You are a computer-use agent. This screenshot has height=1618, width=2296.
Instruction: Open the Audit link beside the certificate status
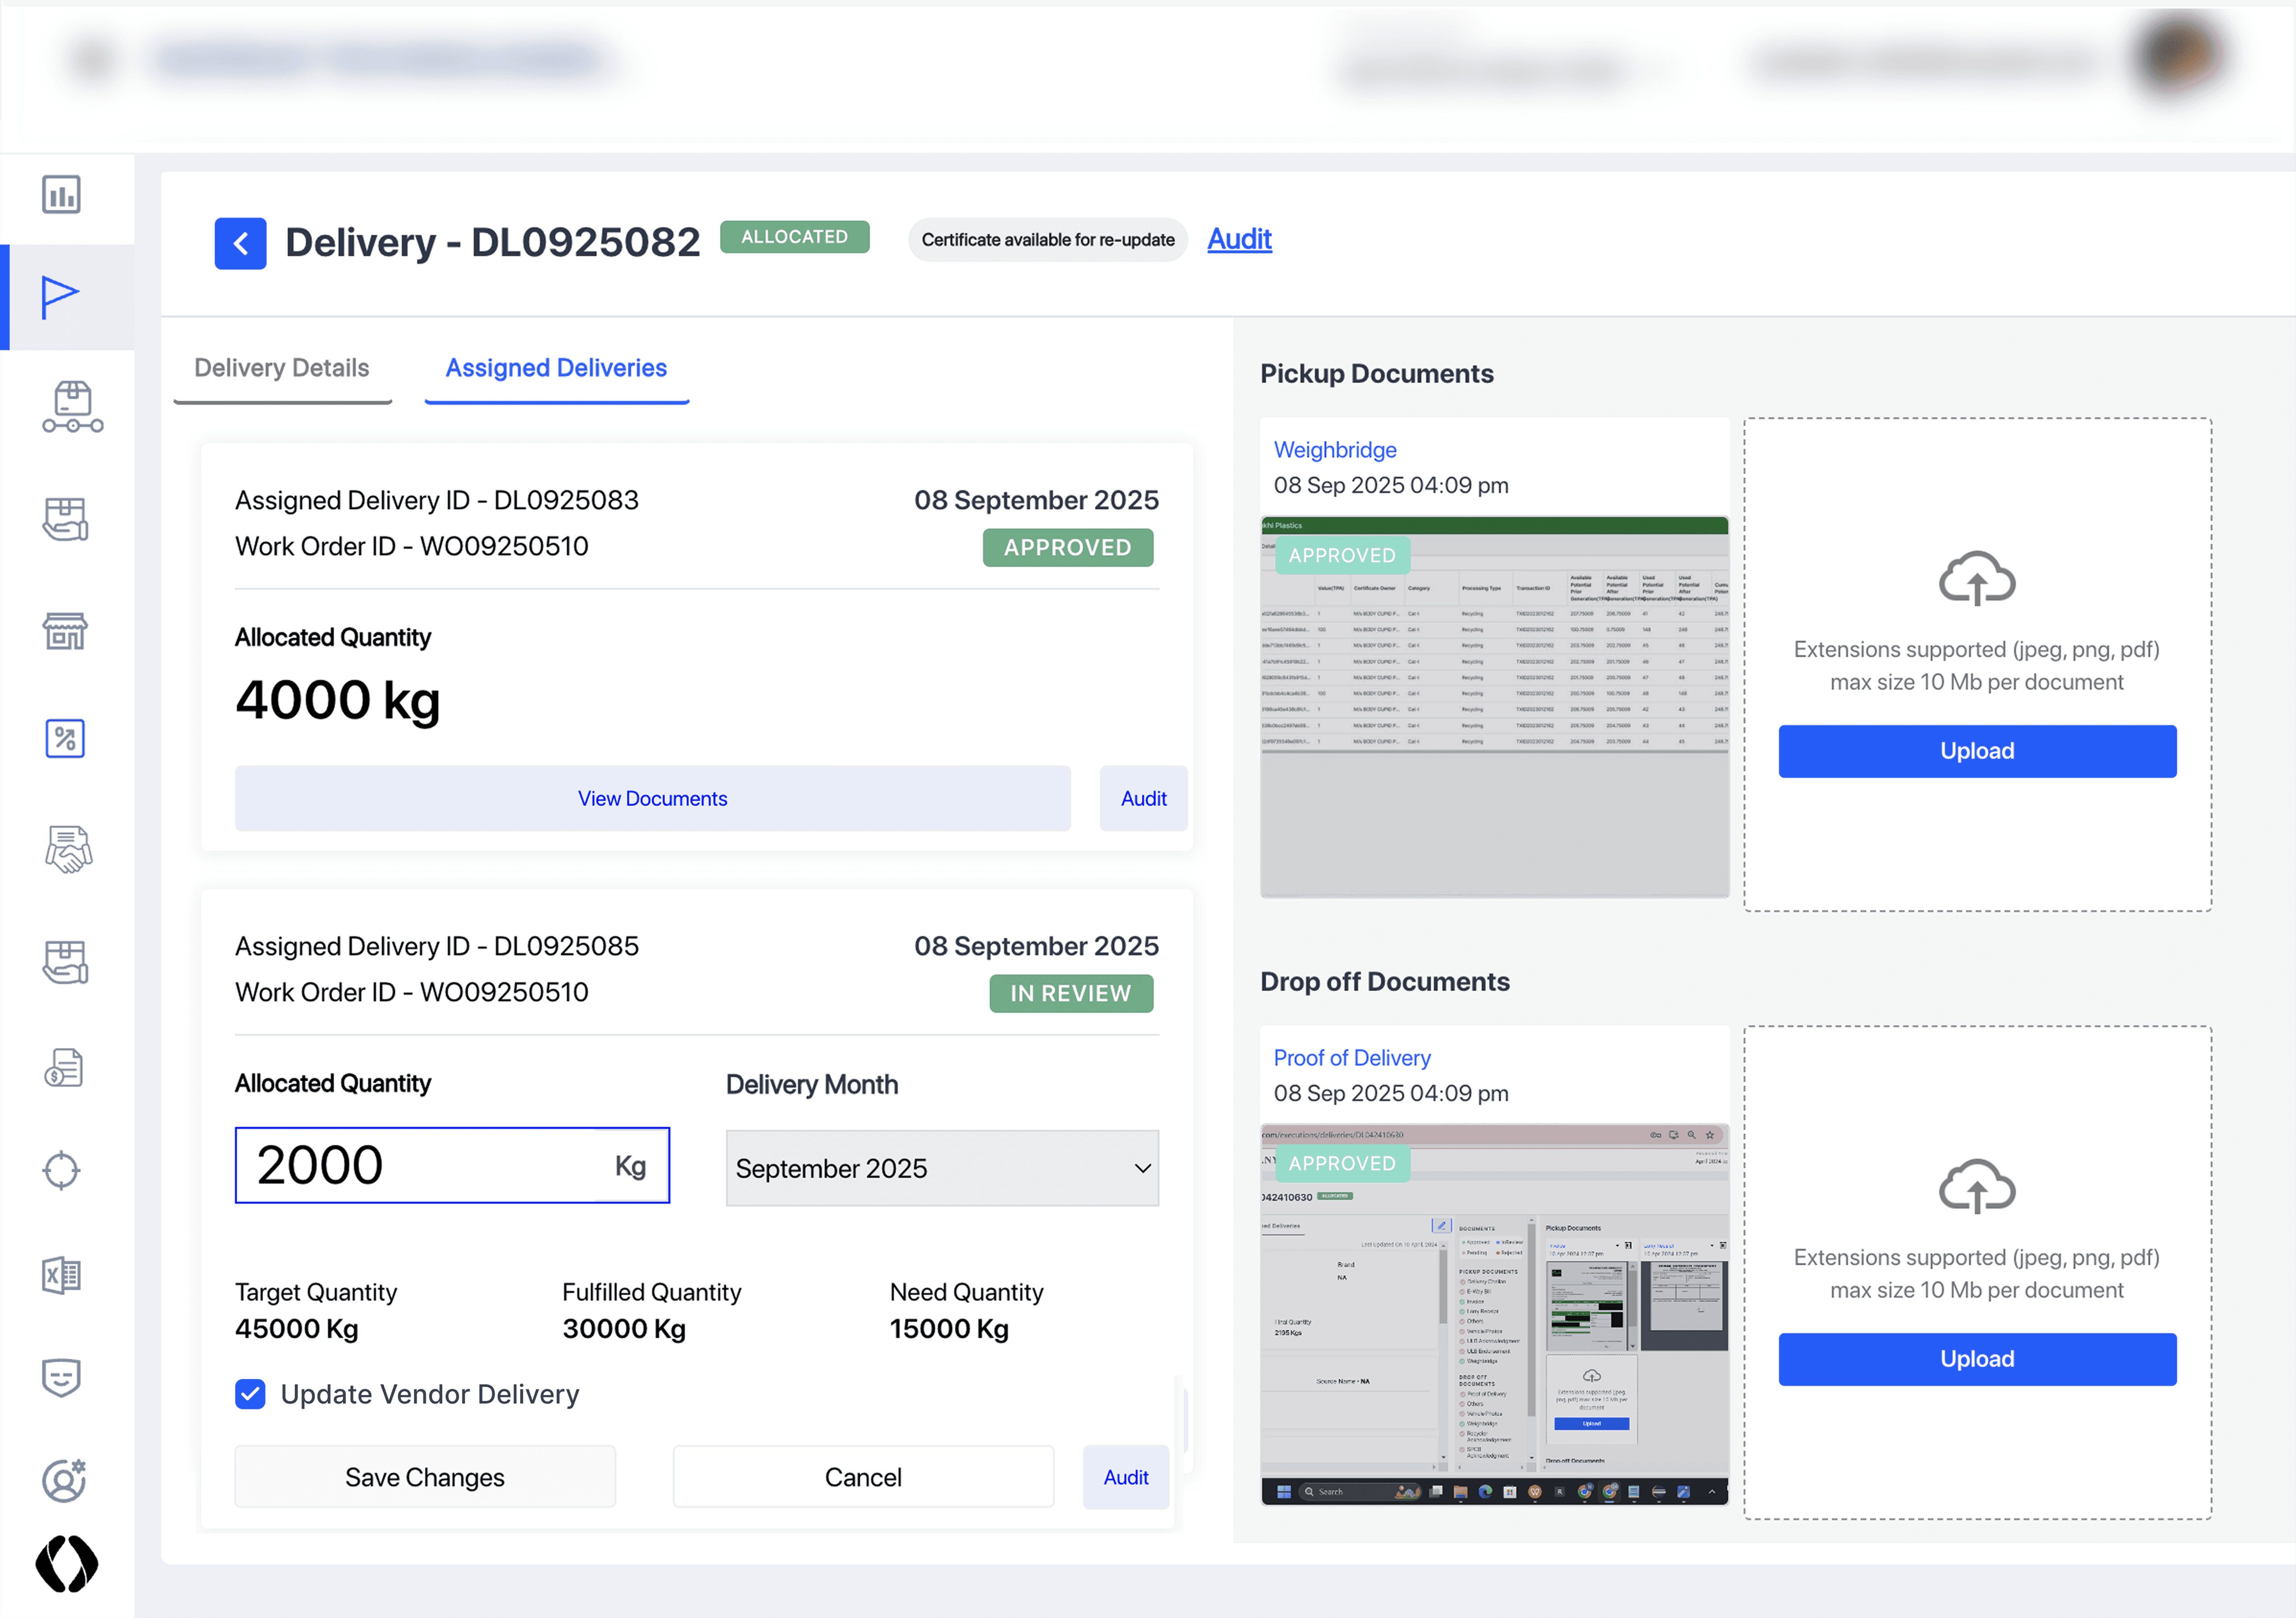1239,239
